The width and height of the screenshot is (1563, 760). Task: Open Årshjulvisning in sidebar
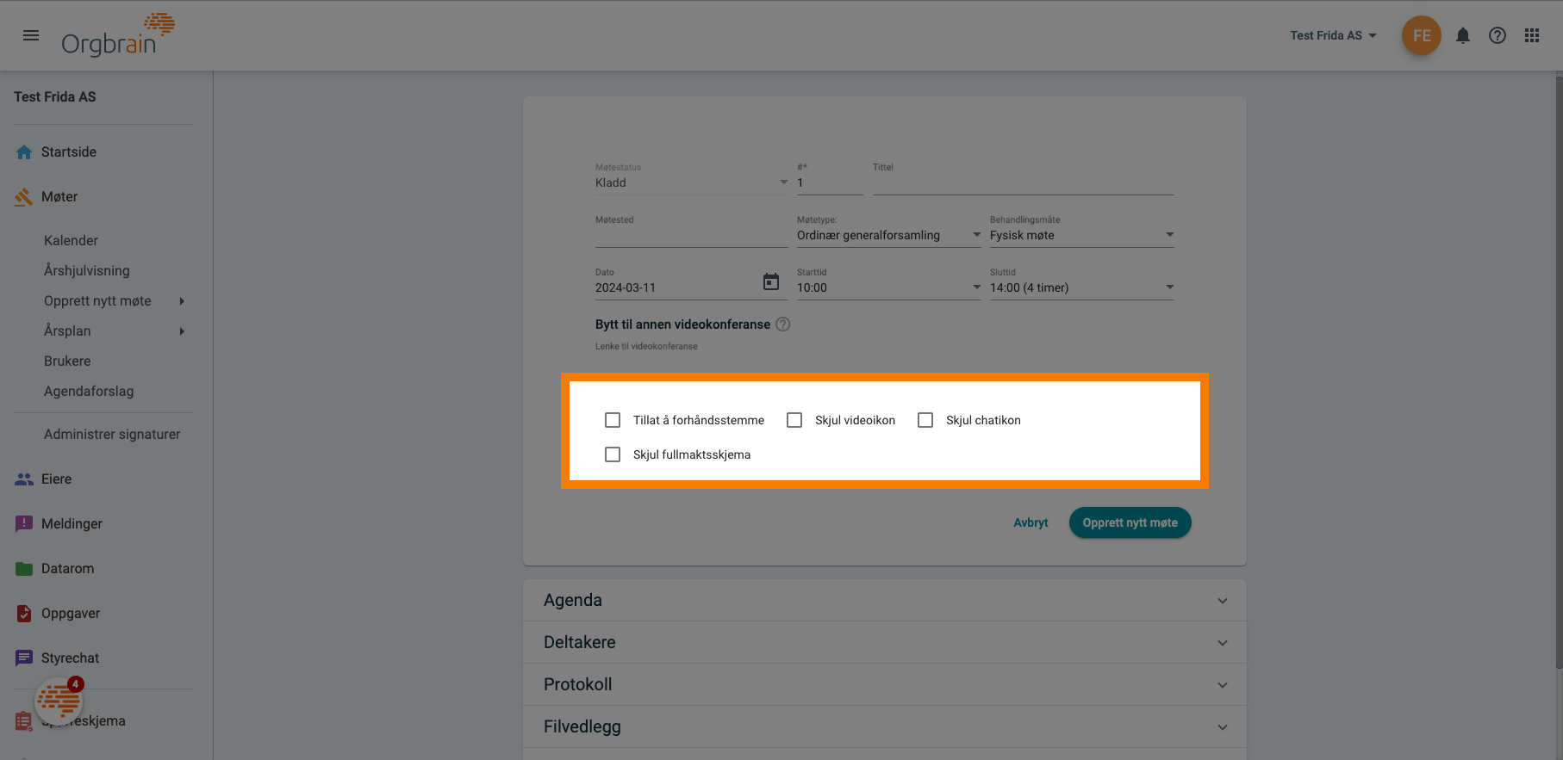87,271
